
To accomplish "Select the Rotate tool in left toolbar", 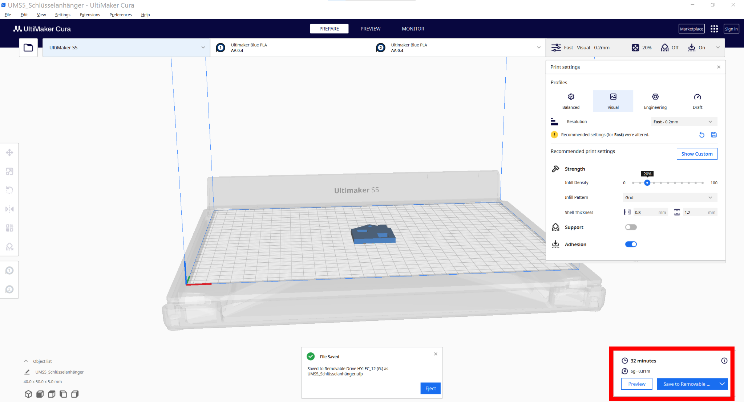I will [x=9, y=190].
